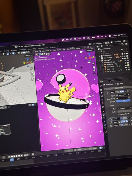Click the Spotlight search icon in menu bar

(102, 37)
